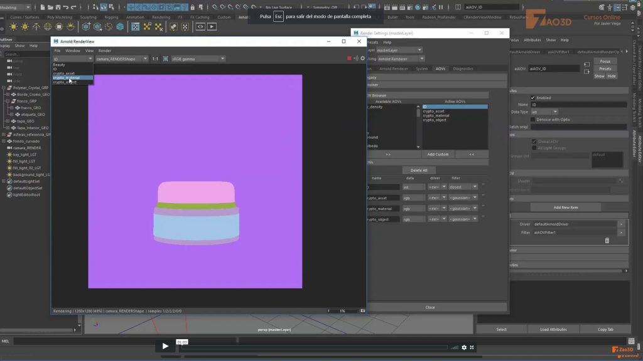Enable Denoise with Optix

point(533,119)
